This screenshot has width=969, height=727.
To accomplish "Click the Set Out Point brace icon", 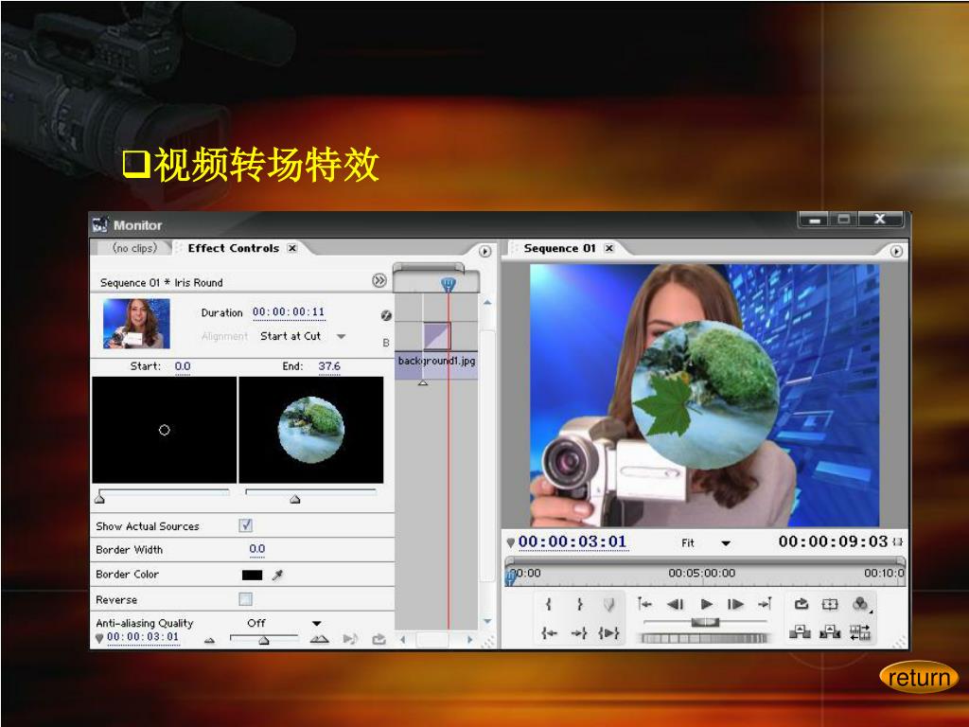I will pyautogui.click(x=579, y=604).
